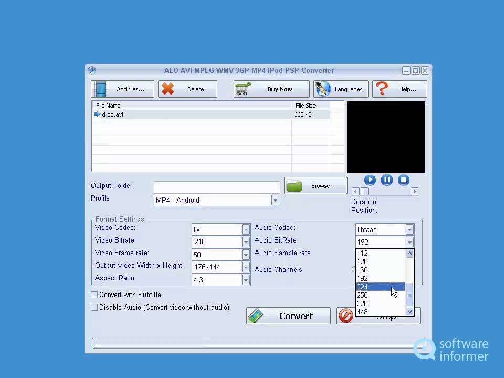Click the Output Folder text field

point(217,187)
